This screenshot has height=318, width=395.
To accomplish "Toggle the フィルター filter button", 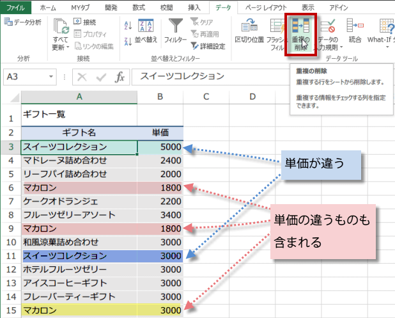I will point(175,32).
